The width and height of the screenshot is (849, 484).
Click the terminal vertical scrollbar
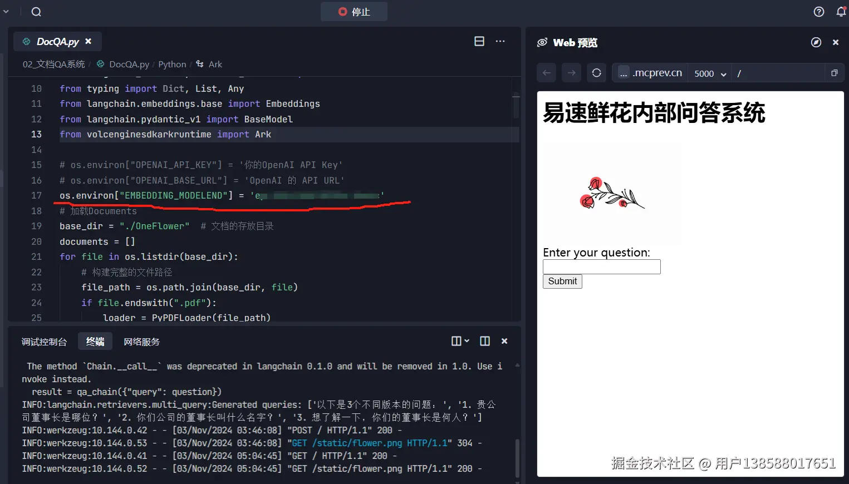pyautogui.click(x=517, y=458)
